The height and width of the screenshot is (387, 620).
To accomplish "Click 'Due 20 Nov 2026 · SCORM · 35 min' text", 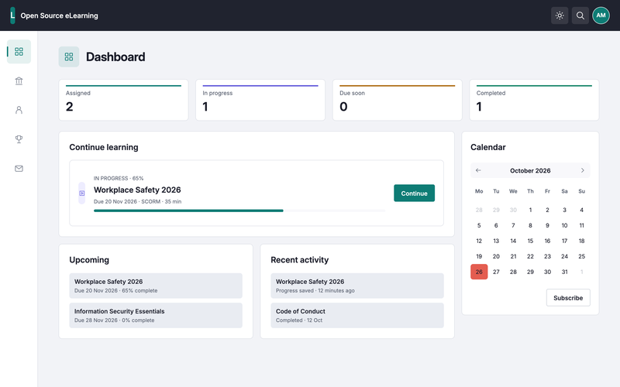I will click(x=138, y=201).
